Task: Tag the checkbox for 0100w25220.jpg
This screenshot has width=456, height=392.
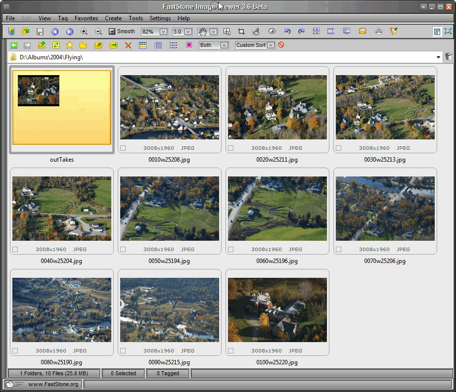Action: click(231, 351)
